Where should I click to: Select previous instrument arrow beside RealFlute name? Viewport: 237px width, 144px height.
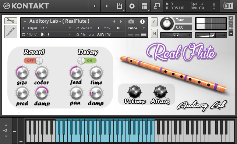coord(114,22)
